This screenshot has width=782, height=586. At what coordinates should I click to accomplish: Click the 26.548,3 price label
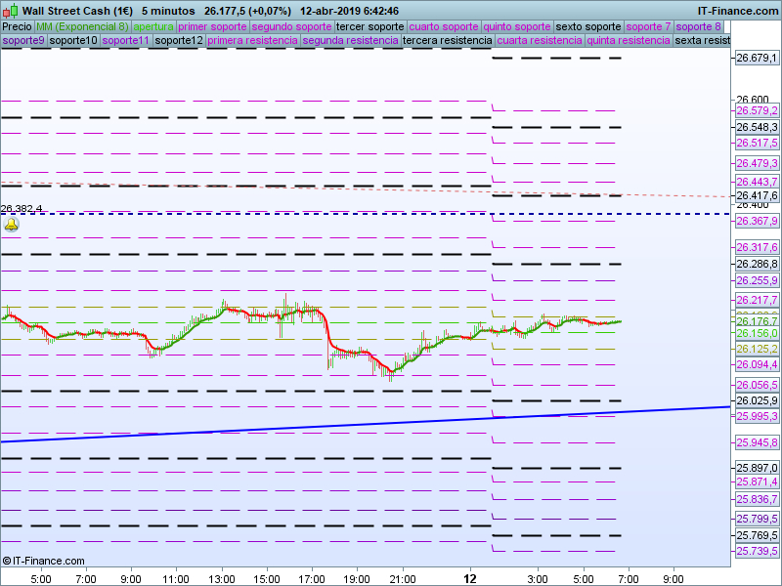[757, 127]
